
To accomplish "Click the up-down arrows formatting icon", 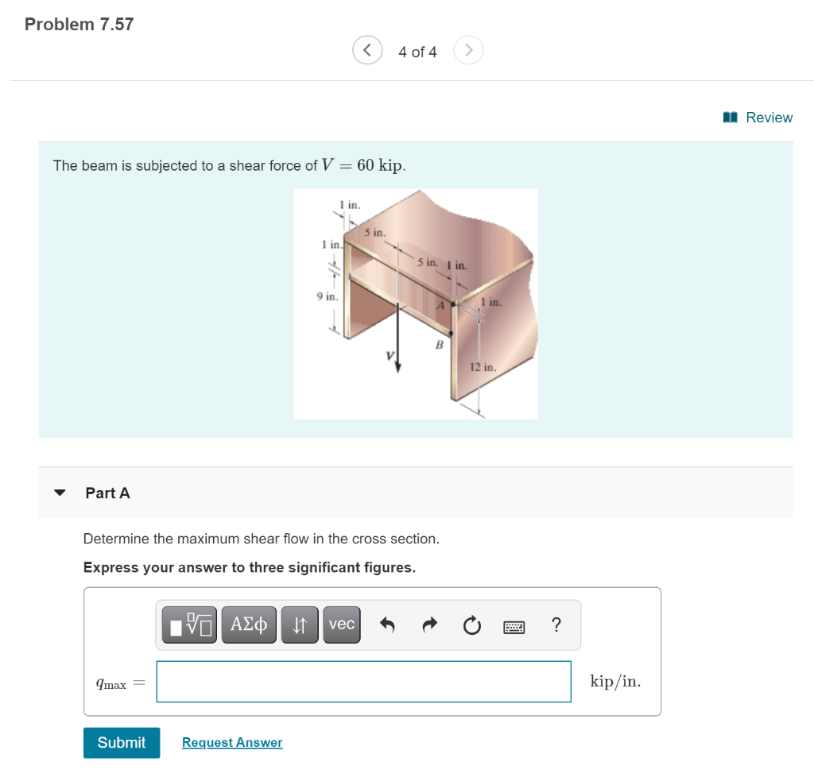I will pyautogui.click(x=300, y=624).
